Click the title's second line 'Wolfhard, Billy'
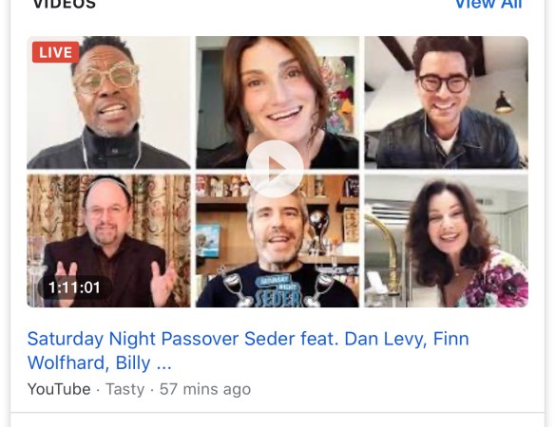The width and height of the screenshot is (555, 427). click(89, 363)
